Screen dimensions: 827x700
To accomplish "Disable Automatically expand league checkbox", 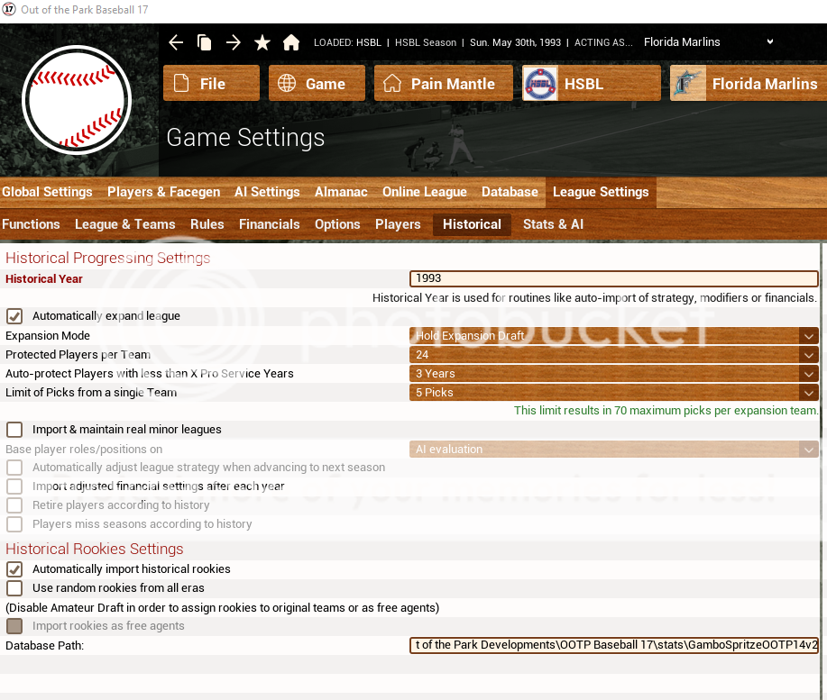I will [14, 316].
